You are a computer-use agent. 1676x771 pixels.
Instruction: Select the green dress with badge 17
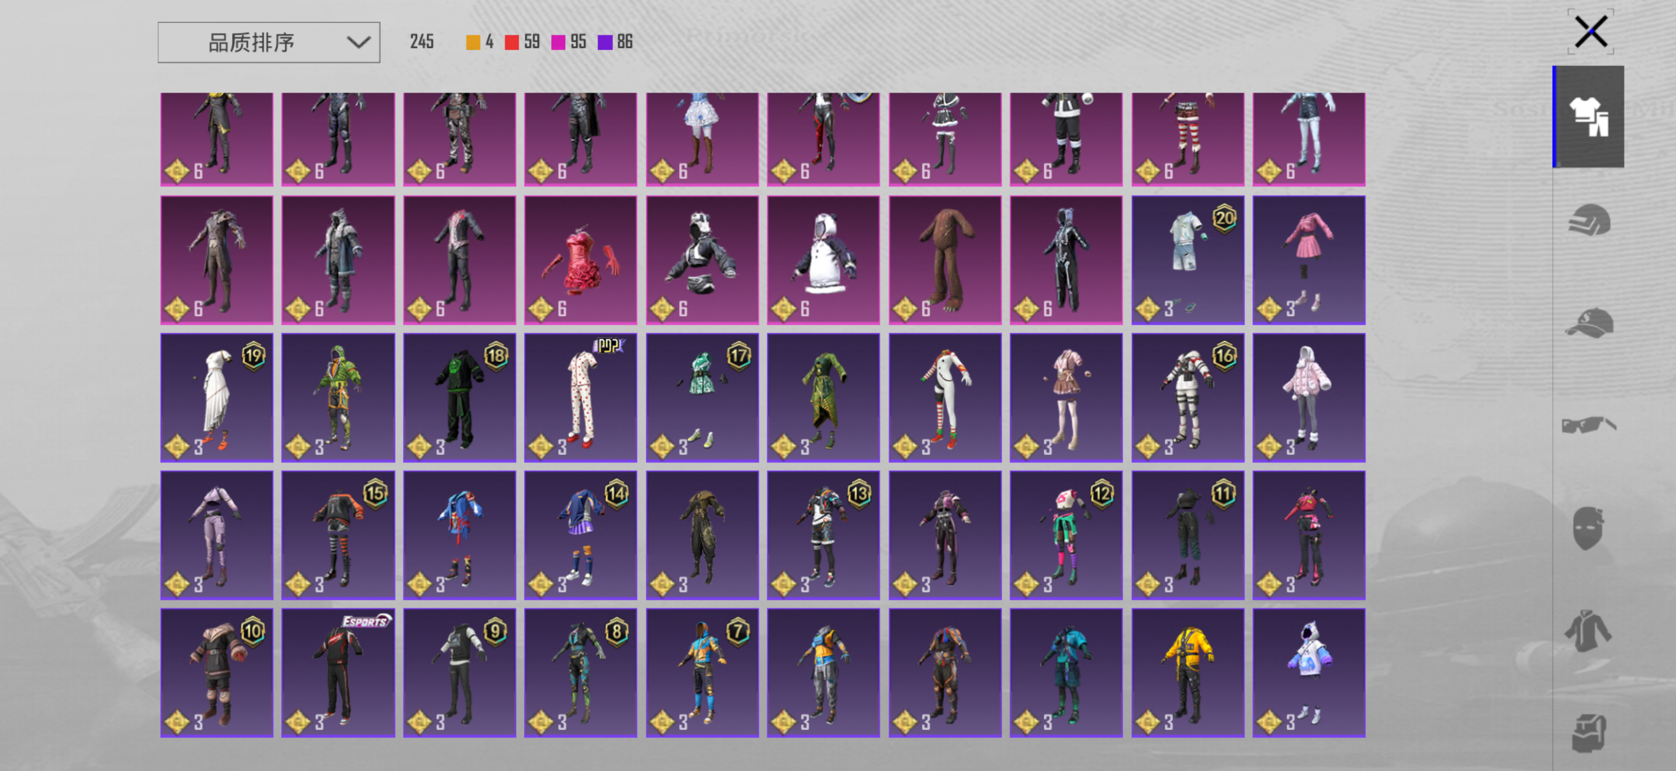coord(702,398)
